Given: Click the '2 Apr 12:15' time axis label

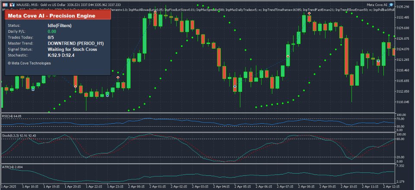Looking at the screenshot, I should pyautogui.click(x=391, y=186).
